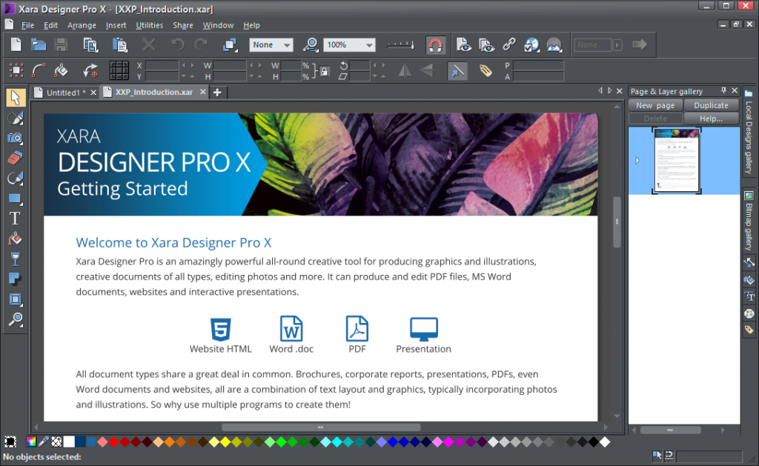Toggle the red magnet snap button
The width and height of the screenshot is (759, 466).
coord(435,45)
